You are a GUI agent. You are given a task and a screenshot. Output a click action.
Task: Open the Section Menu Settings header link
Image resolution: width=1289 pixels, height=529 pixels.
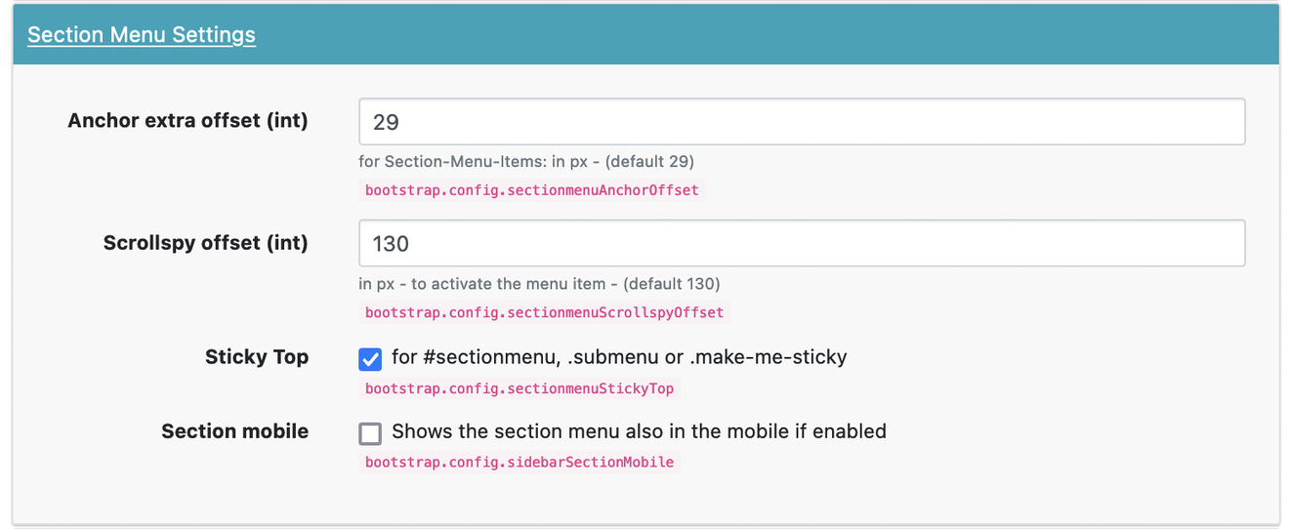click(x=142, y=34)
